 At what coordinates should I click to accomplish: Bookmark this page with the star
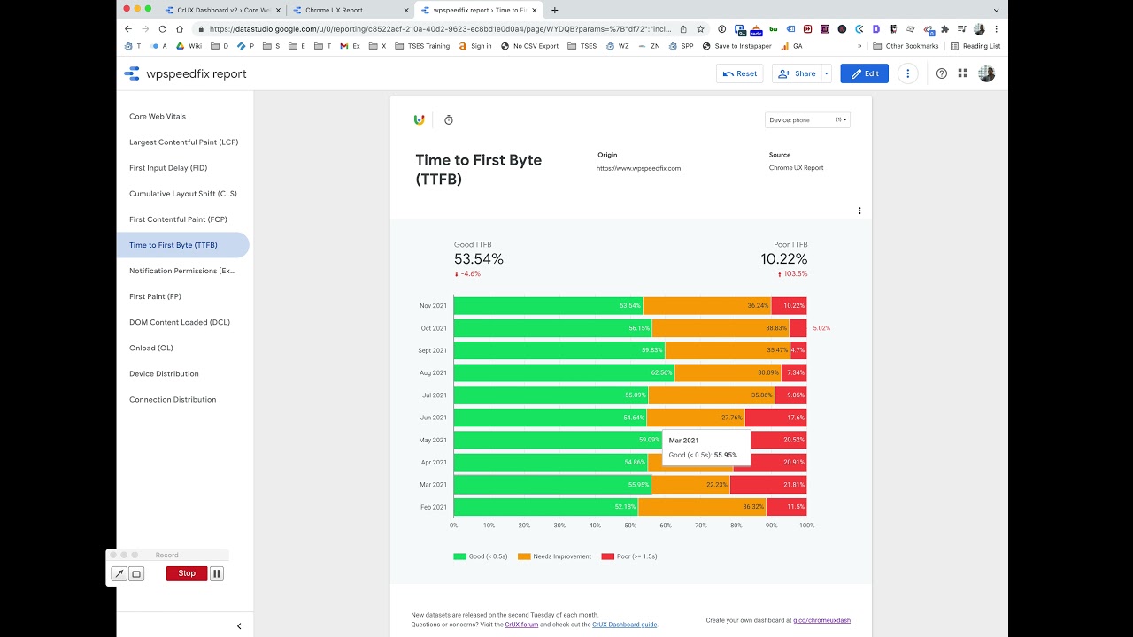point(700,28)
